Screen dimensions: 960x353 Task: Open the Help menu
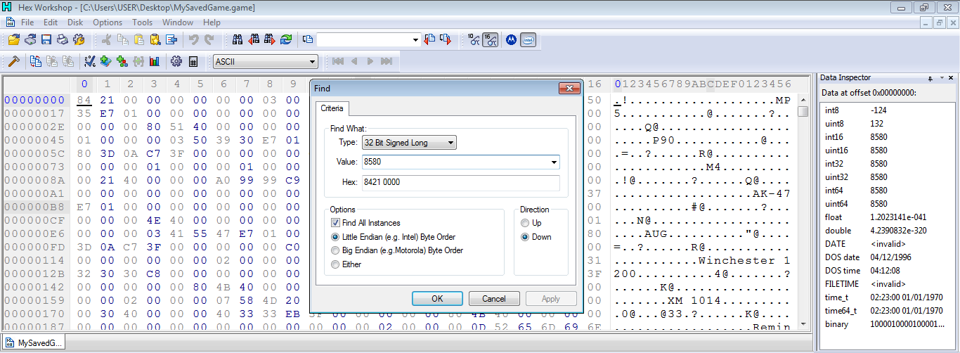(x=212, y=23)
